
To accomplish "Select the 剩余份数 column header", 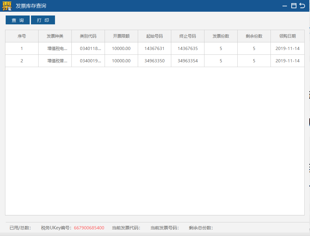I will point(254,36).
